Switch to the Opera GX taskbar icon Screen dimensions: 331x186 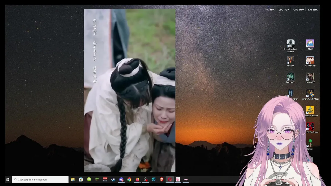tap(170, 180)
